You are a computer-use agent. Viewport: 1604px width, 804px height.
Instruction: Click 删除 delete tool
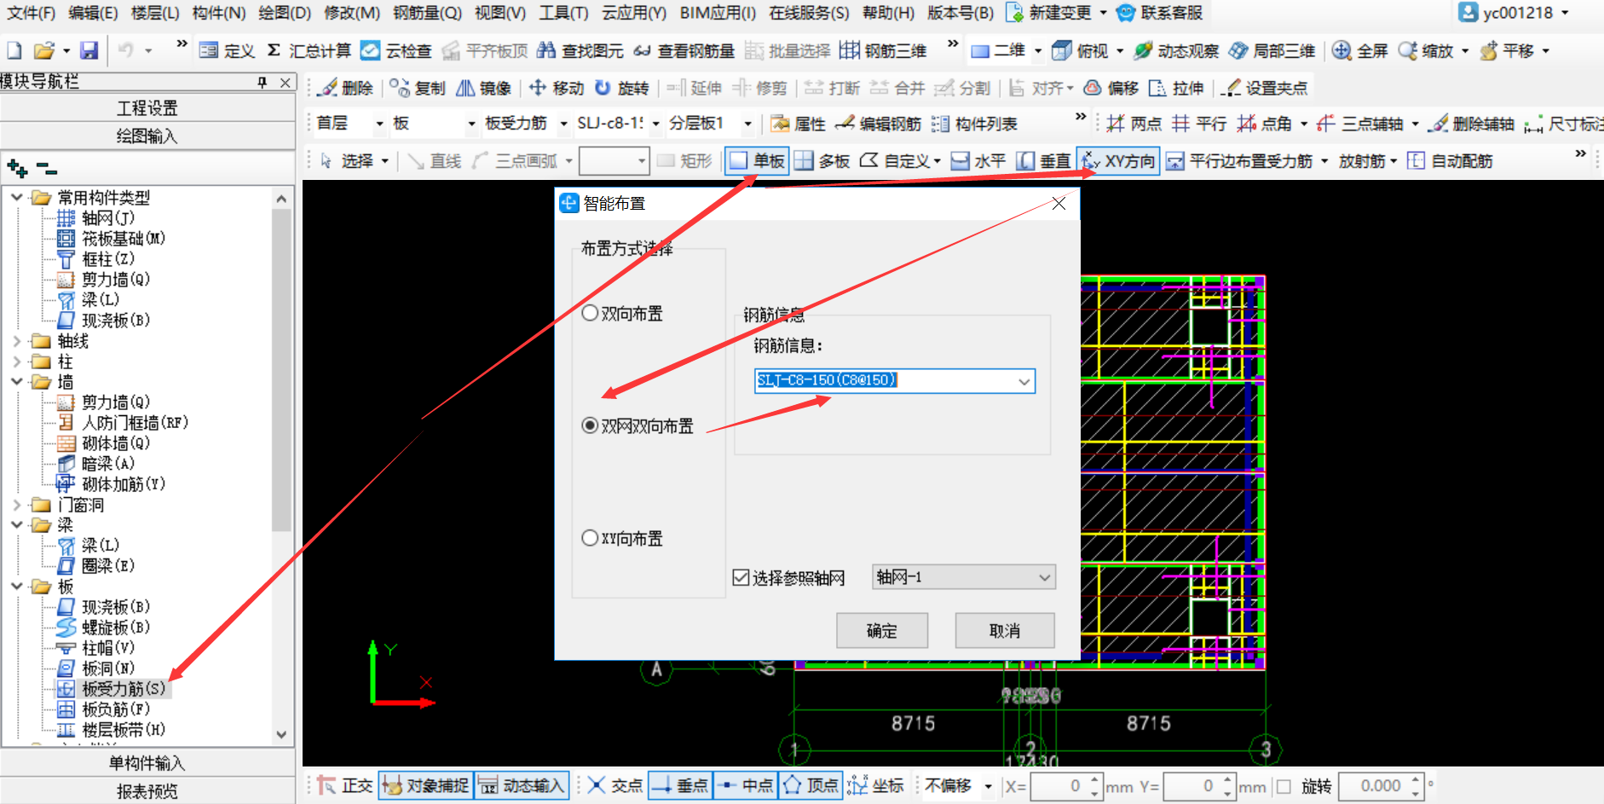pyautogui.click(x=346, y=88)
